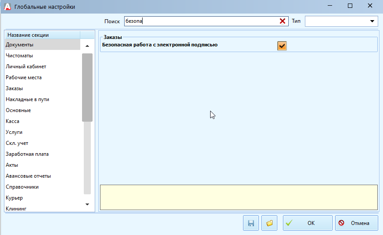Click the Название секции column header

[x=42, y=35]
